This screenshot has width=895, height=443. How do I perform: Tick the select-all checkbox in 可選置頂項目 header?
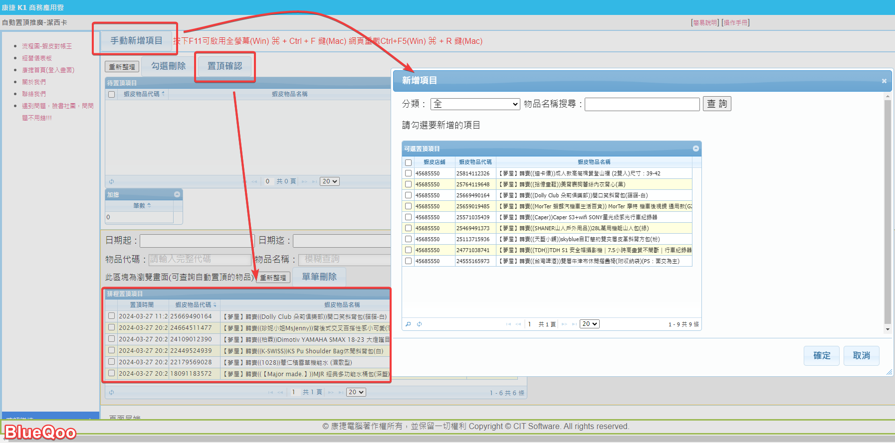point(408,162)
